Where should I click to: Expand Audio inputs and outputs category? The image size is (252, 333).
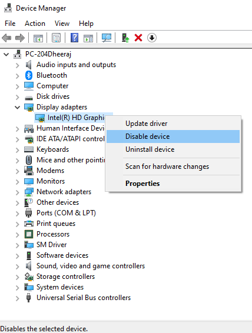tap(18, 65)
